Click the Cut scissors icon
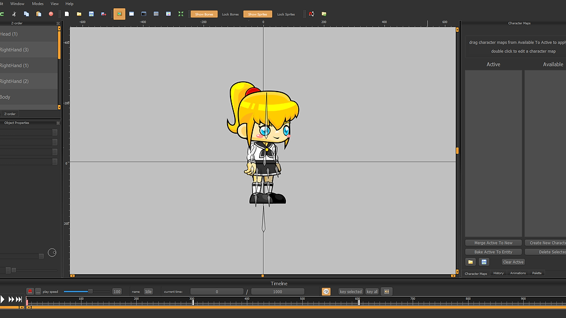Viewport: 566px width, 318px height. tap(14, 14)
